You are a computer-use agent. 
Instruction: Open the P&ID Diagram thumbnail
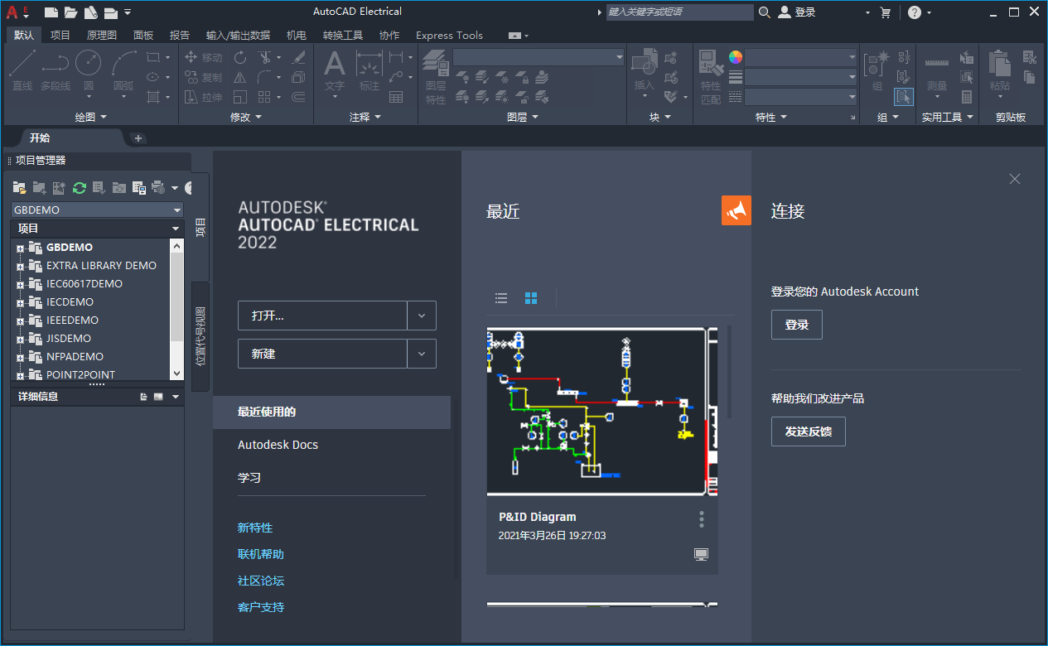point(602,412)
